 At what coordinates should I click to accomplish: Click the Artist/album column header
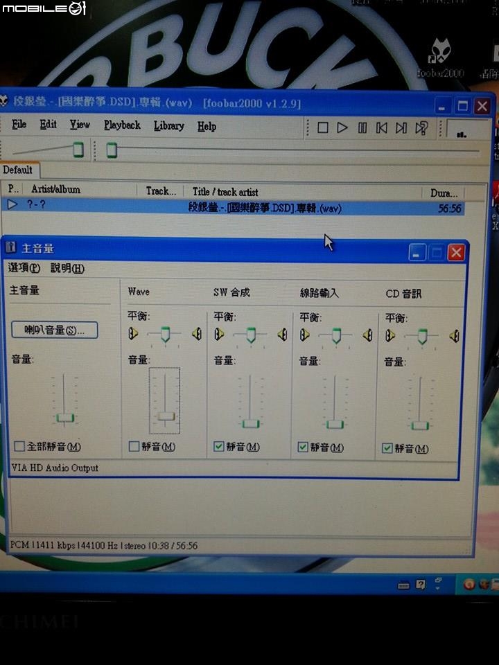pyautogui.click(x=55, y=190)
